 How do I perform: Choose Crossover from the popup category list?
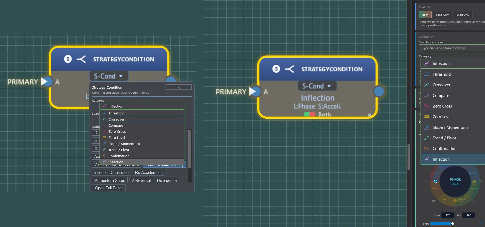point(142,119)
